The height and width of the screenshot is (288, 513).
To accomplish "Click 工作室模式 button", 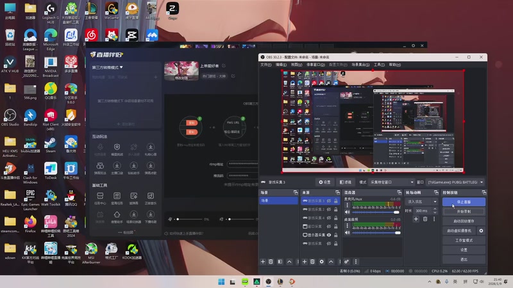I will coord(464,240).
